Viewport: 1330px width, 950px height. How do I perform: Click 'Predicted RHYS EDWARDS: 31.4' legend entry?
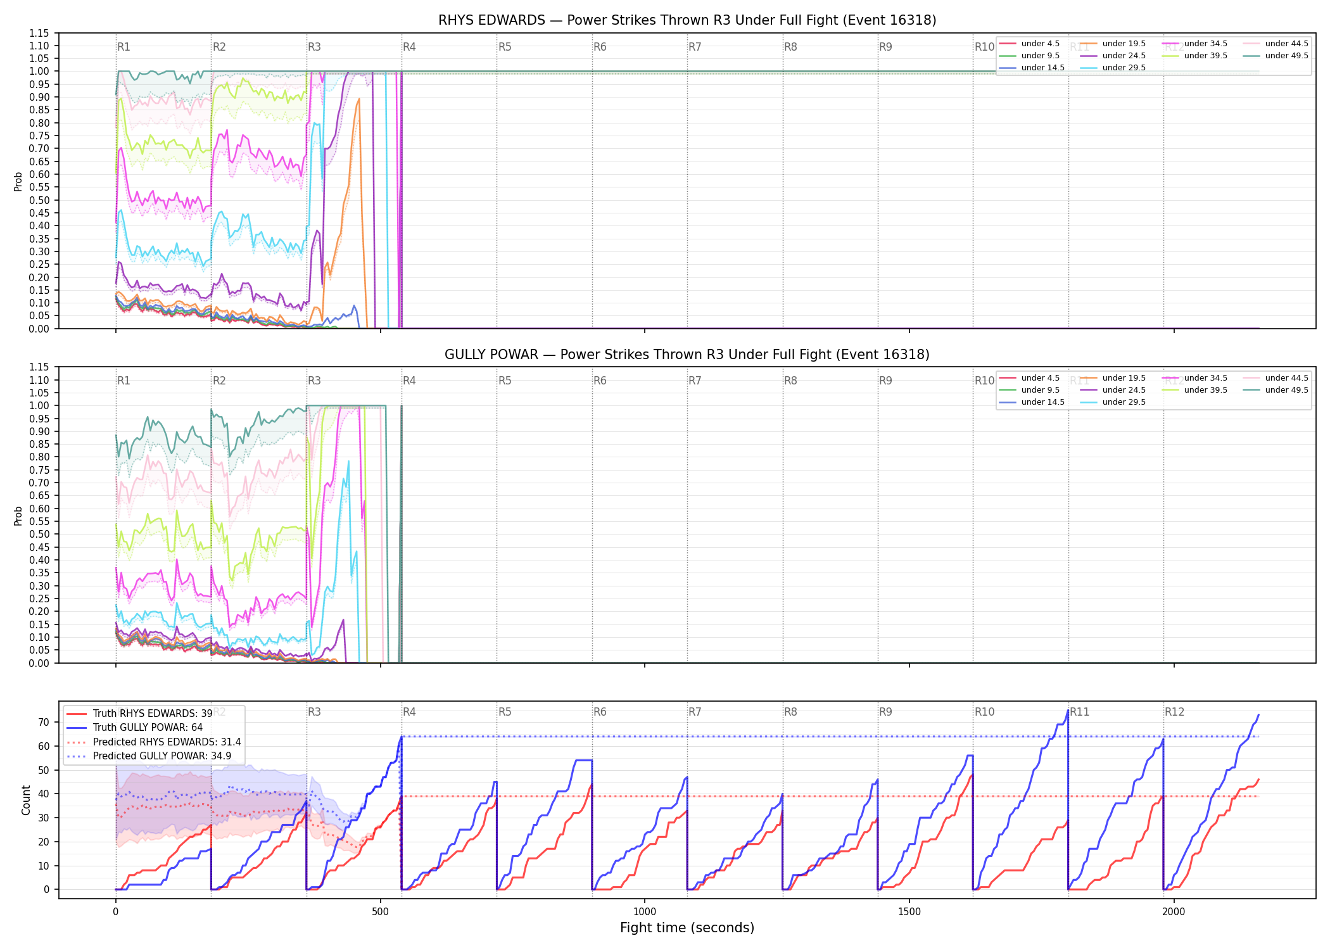(x=154, y=742)
